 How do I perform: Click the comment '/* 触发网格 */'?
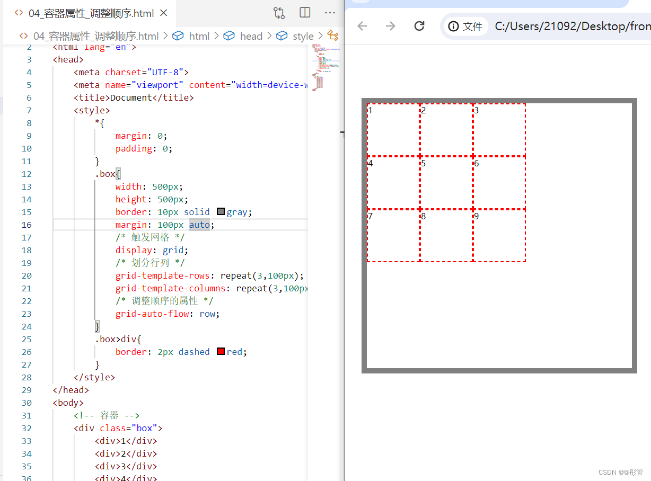[150, 237]
